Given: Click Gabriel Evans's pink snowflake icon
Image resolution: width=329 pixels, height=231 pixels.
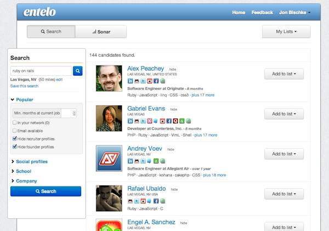Looking at the screenshot, I should [x=150, y=121].
